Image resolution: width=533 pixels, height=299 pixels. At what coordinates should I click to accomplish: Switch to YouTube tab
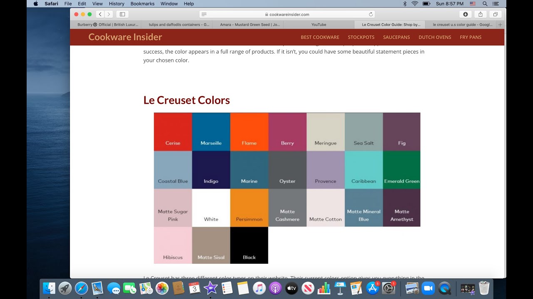point(319,25)
